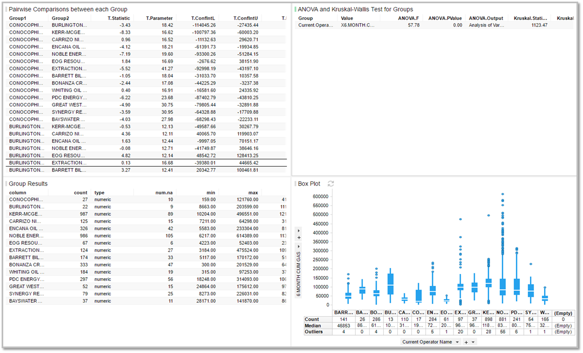This screenshot has height=353, width=583.
Task: Select T.Parameter value 41.27
Action: [x=167, y=69]
